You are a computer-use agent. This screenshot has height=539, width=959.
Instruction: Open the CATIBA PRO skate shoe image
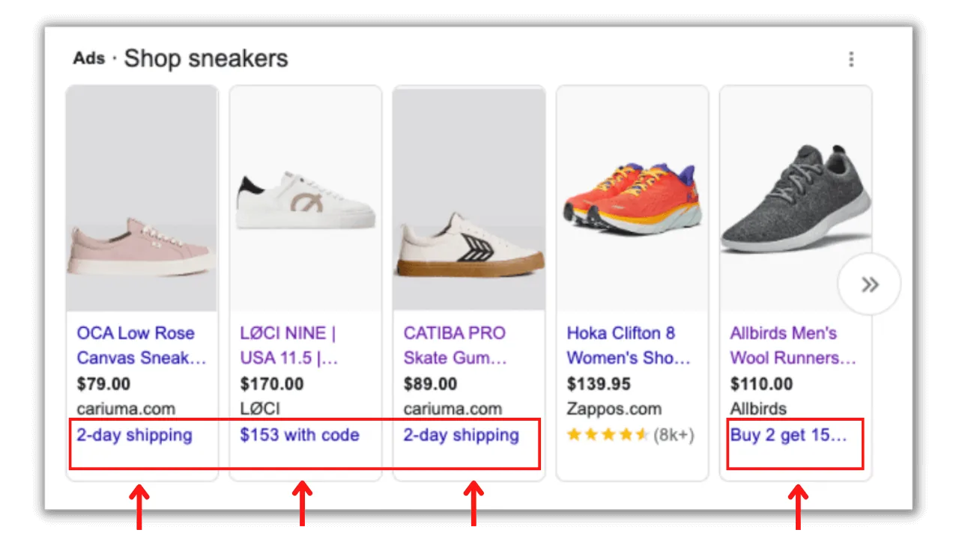click(x=469, y=198)
